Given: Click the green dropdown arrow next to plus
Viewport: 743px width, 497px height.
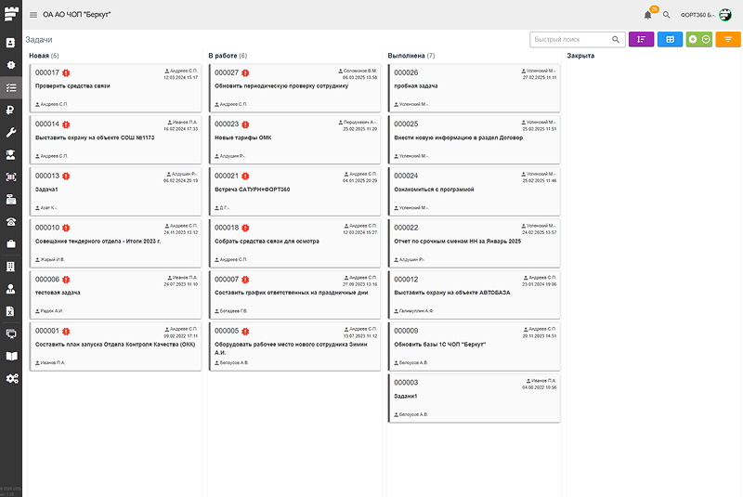Looking at the screenshot, I should point(706,39).
